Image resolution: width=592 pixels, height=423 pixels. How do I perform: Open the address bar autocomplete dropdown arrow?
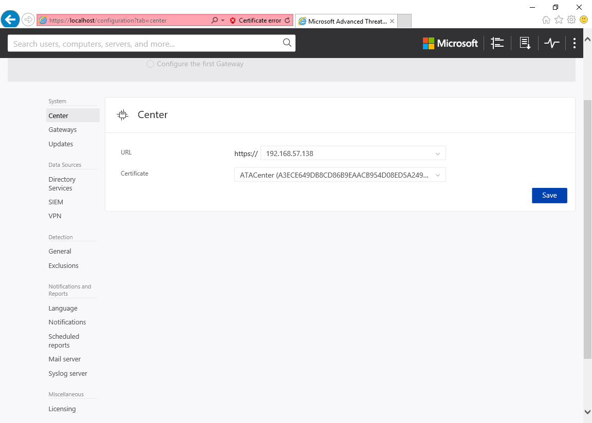[223, 21]
